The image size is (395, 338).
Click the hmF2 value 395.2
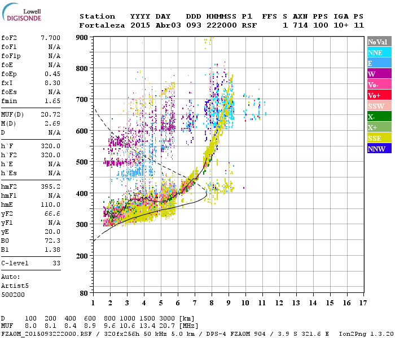50,186
